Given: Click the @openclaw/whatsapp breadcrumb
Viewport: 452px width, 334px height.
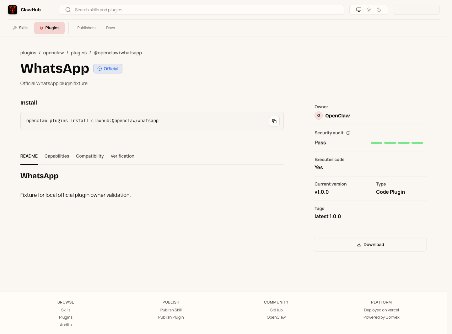Looking at the screenshot, I should [x=118, y=53].
